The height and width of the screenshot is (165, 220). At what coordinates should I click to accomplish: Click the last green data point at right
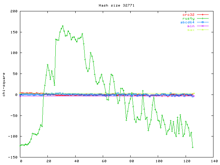[x=193, y=147]
